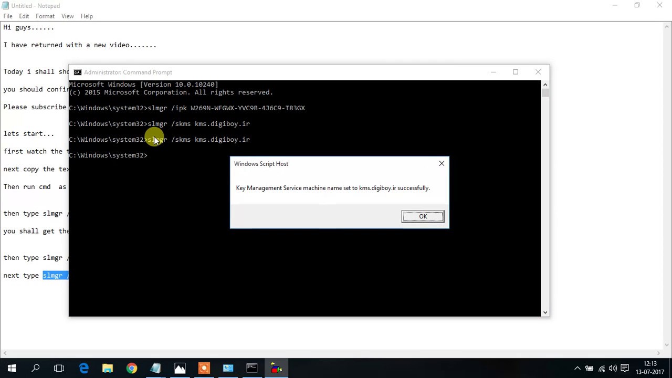Image resolution: width=672 pixels, height=378 pixels.
Task: Close the Untitled Notepad window
Action: click(660, 5)
